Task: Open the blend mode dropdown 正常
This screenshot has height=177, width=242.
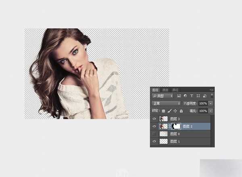Action: point(166,103)
